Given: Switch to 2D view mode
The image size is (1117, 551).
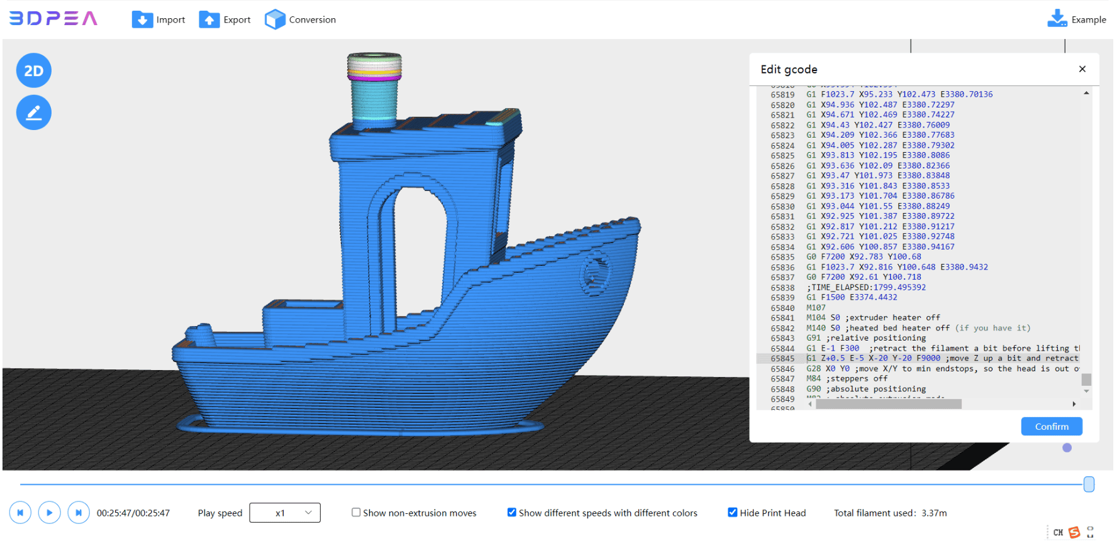Looking at the screenshot, I should pos(34,71).
